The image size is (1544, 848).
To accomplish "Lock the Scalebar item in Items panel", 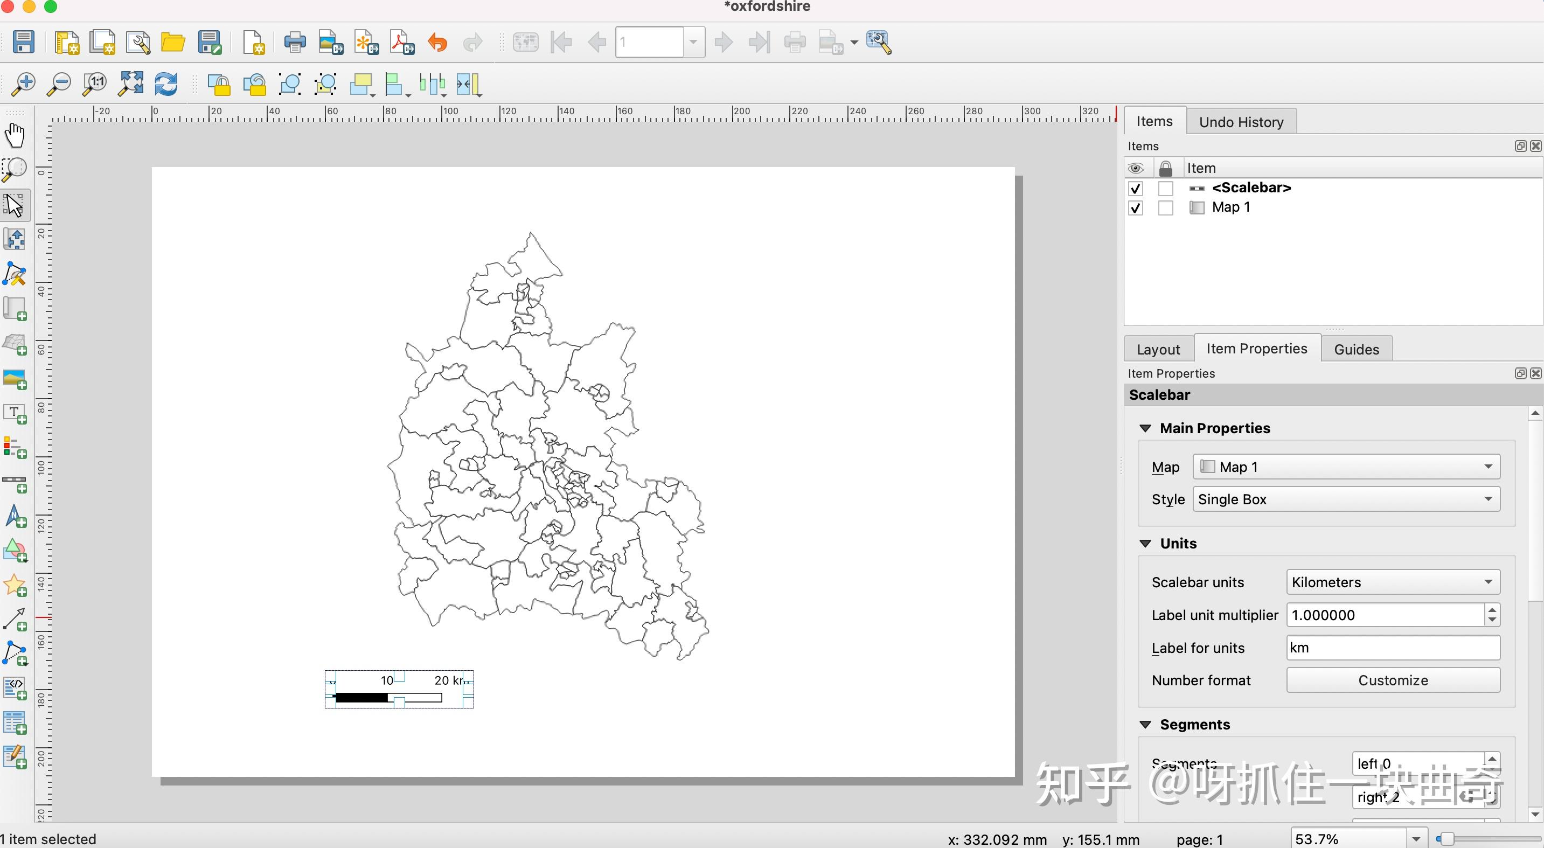I will tap(1166, 188).
